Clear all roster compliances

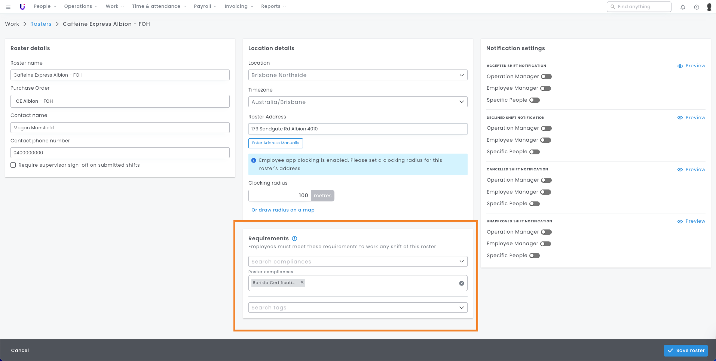tap(462, 283)
